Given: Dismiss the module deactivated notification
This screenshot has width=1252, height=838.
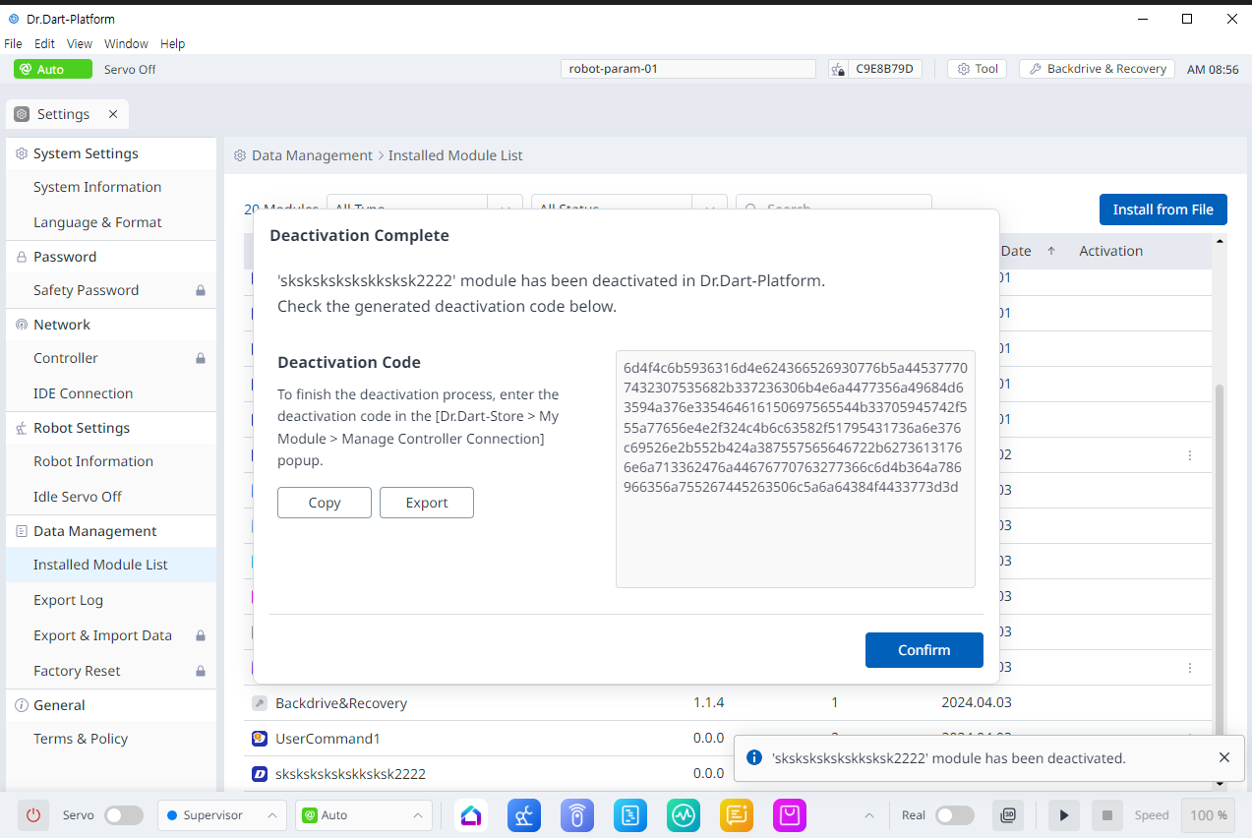Looking at the screenshot, I should (x=1223, y=757).
